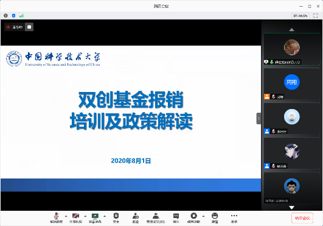323x226 pixels.
Task: Open the chat panel
Action: 176,218
